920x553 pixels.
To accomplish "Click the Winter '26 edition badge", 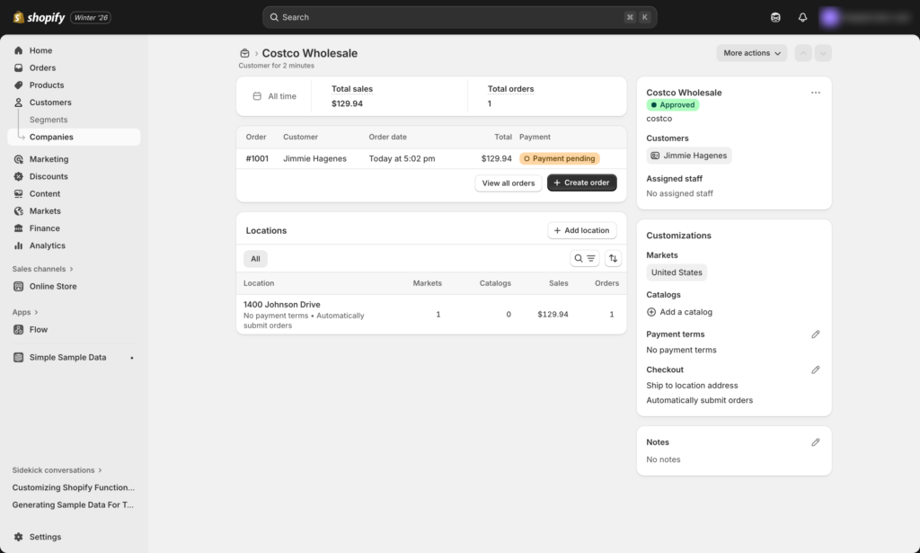I will tap(91, 18).
